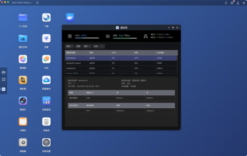This screenshot has width=247, height=156.
Task: Launch the 极音乐 music app icon
Action: 23,101
